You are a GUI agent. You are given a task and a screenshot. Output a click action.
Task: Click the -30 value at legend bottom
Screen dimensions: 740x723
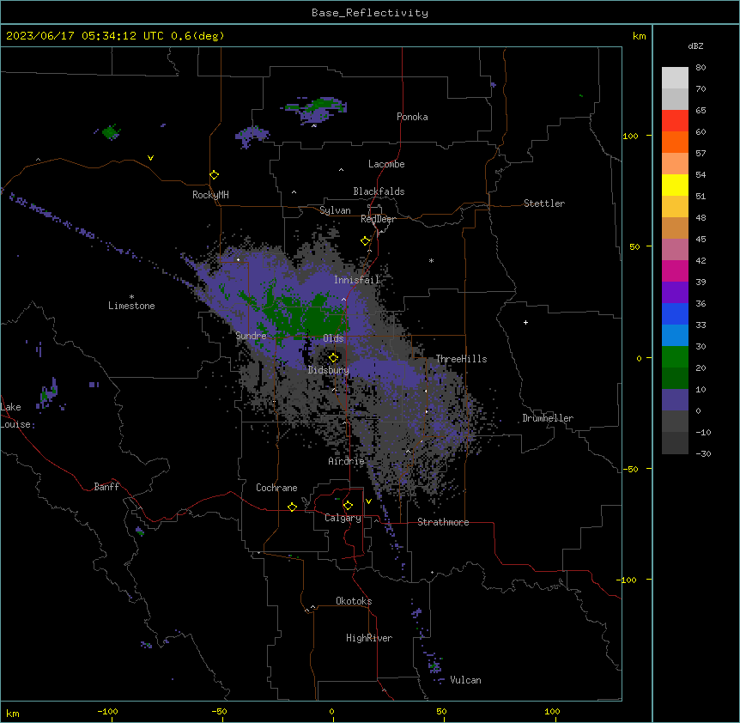pyautogui.click(x=704, y=453)
